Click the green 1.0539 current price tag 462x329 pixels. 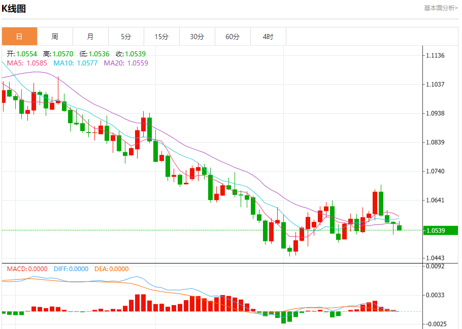441,231
